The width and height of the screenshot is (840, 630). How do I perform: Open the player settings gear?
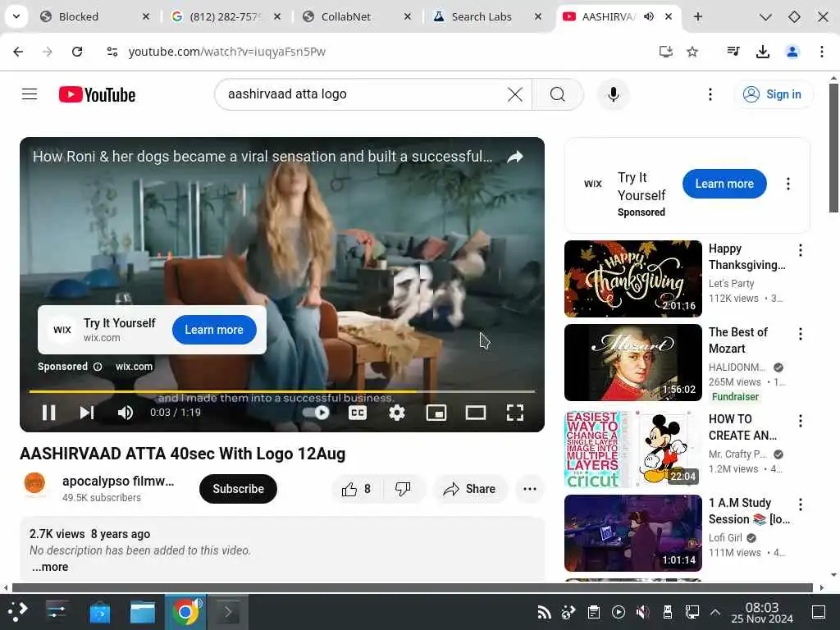point(397,413)
